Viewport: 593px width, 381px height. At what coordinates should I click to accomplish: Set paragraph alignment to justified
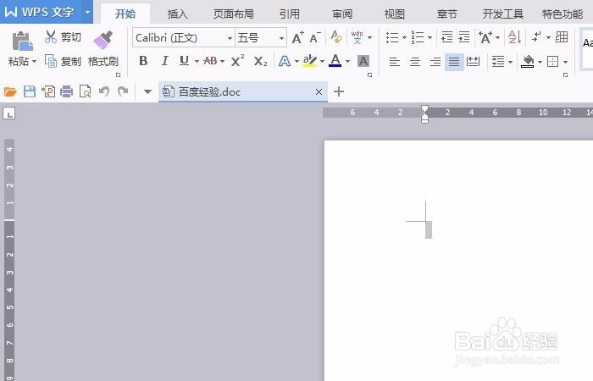click(454, 61)
